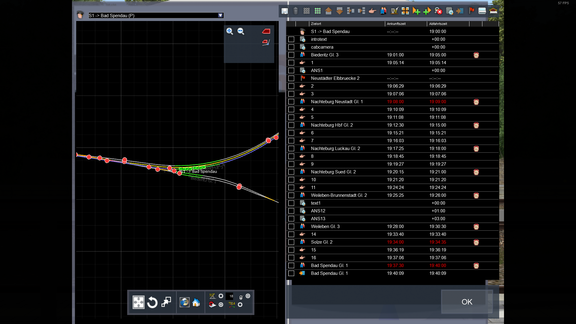Tick the Nachteburg Hbf Gl. 2 checkbox
Viewport: 576px width, 324px height.
(291, 125)
